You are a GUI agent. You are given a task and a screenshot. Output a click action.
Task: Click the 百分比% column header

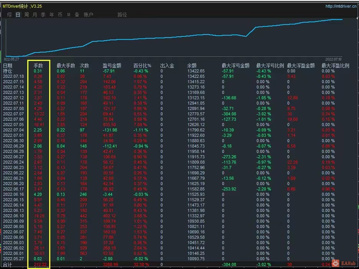(142, 66)
